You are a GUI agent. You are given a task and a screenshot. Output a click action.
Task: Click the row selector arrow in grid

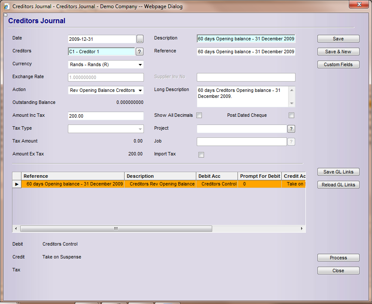(17, 184)
